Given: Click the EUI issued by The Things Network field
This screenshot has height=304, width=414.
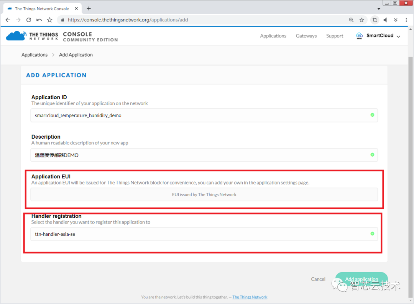Looking at the screenshot, I should [204, 194].
